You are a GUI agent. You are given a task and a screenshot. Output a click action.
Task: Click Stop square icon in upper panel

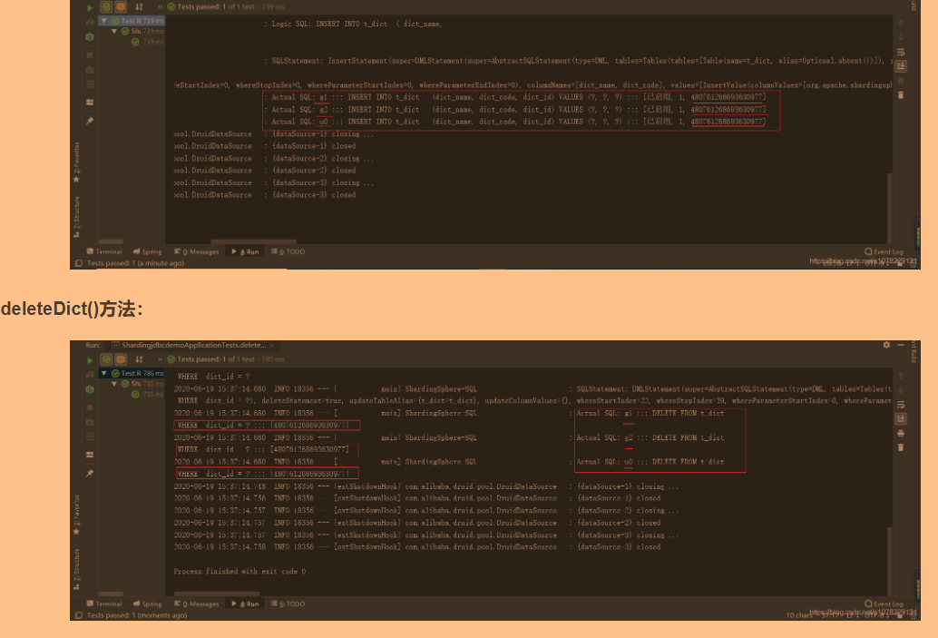90,55
